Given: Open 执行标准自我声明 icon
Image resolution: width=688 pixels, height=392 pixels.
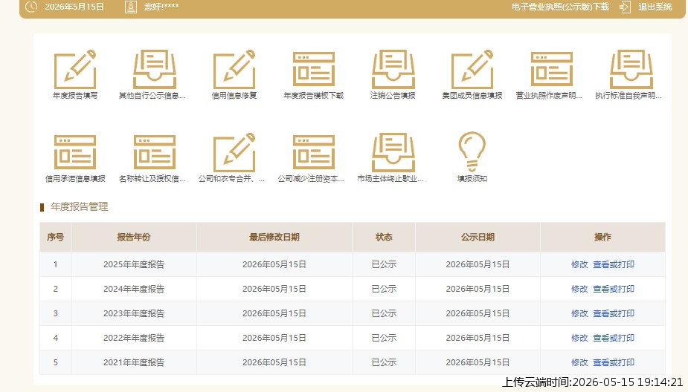Looking at the screenshot, I should 631,70.
